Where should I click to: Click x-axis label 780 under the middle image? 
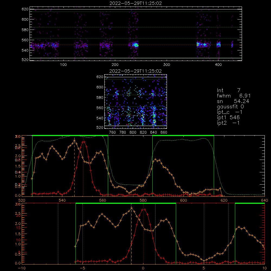tap(123, 133)
